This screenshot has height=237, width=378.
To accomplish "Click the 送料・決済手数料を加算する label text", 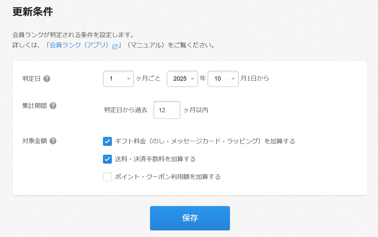I will point(155,159).
